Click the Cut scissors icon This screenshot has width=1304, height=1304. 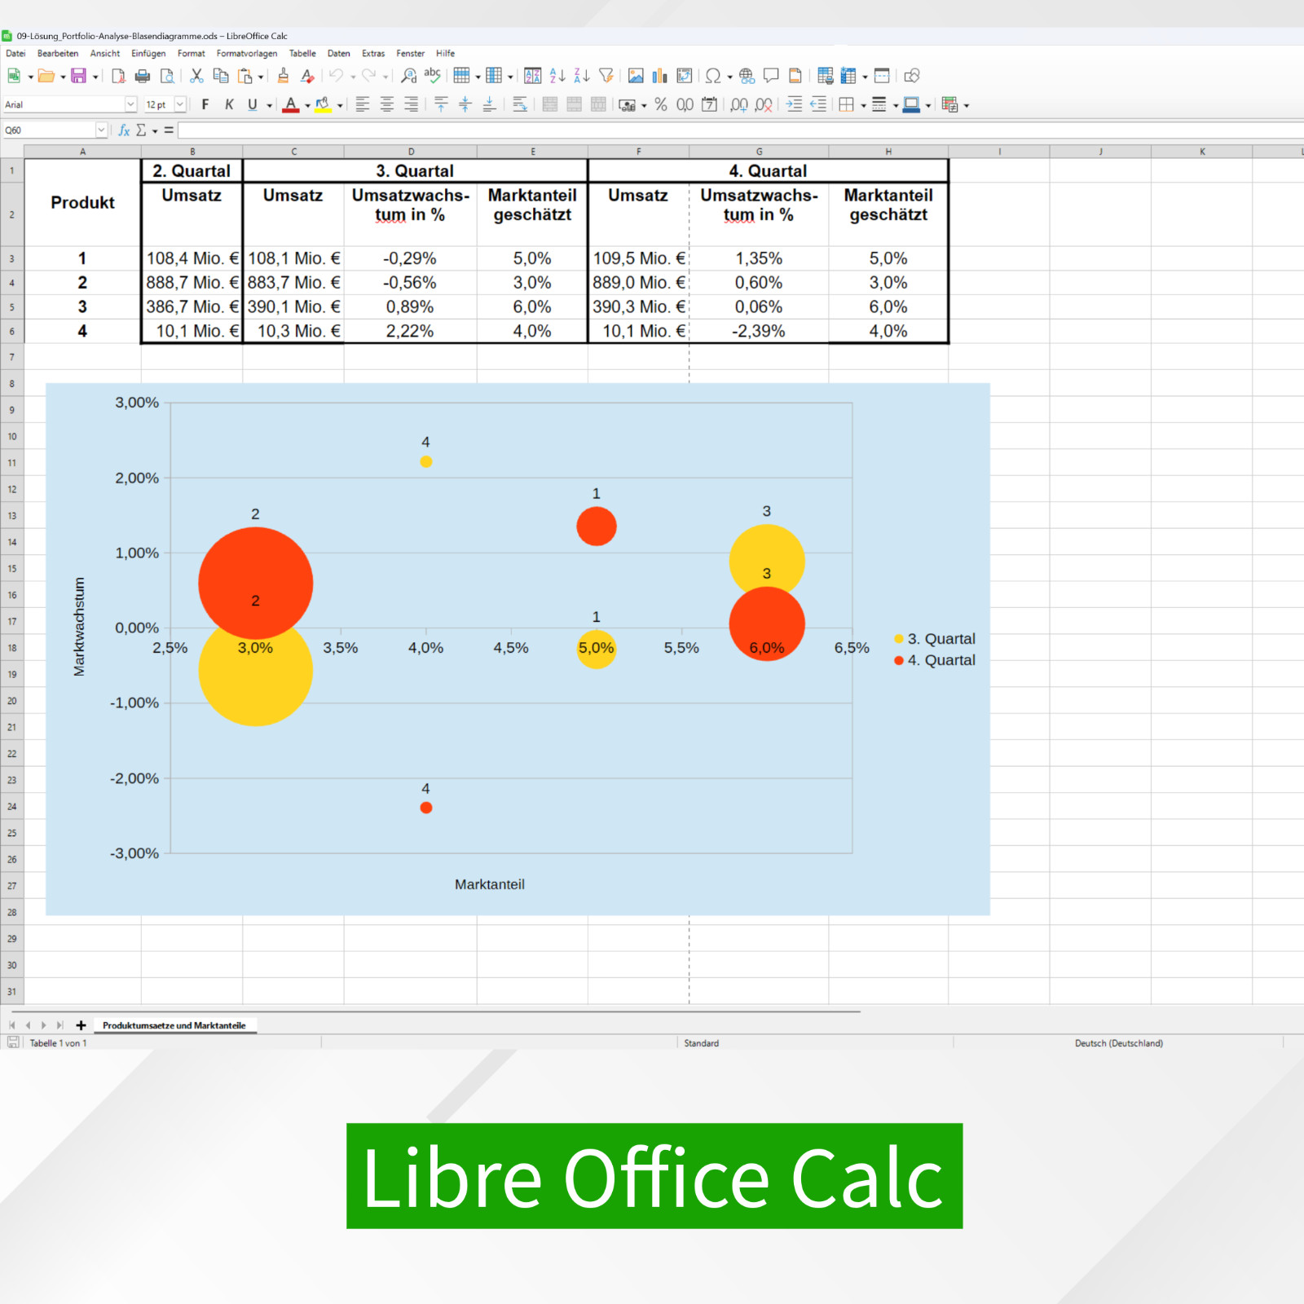click(196, 76)
